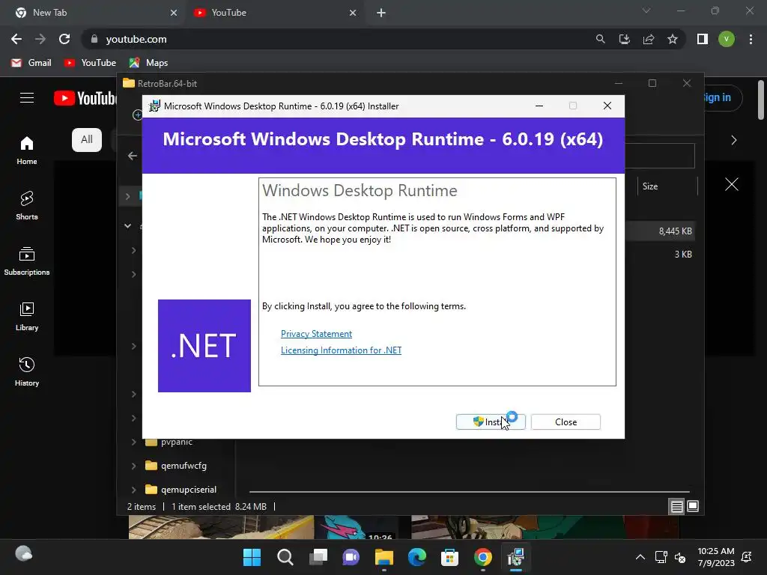Click the Explorer back arrow in RetroBar window
Viewport: 767px width, 575px height.
point(132,156)
